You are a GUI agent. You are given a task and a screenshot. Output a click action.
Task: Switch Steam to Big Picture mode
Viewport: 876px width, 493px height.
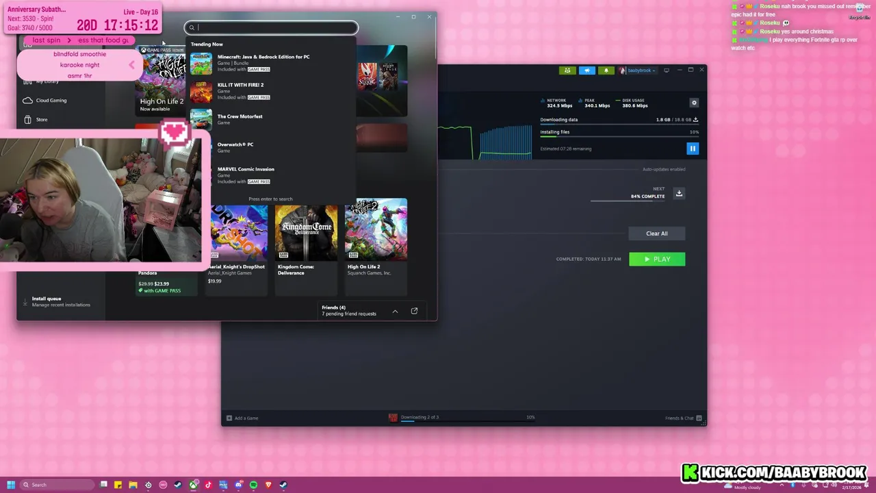(x=666, y=71)
